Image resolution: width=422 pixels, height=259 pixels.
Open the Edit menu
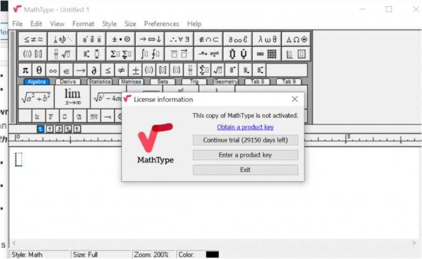[36, 24]
